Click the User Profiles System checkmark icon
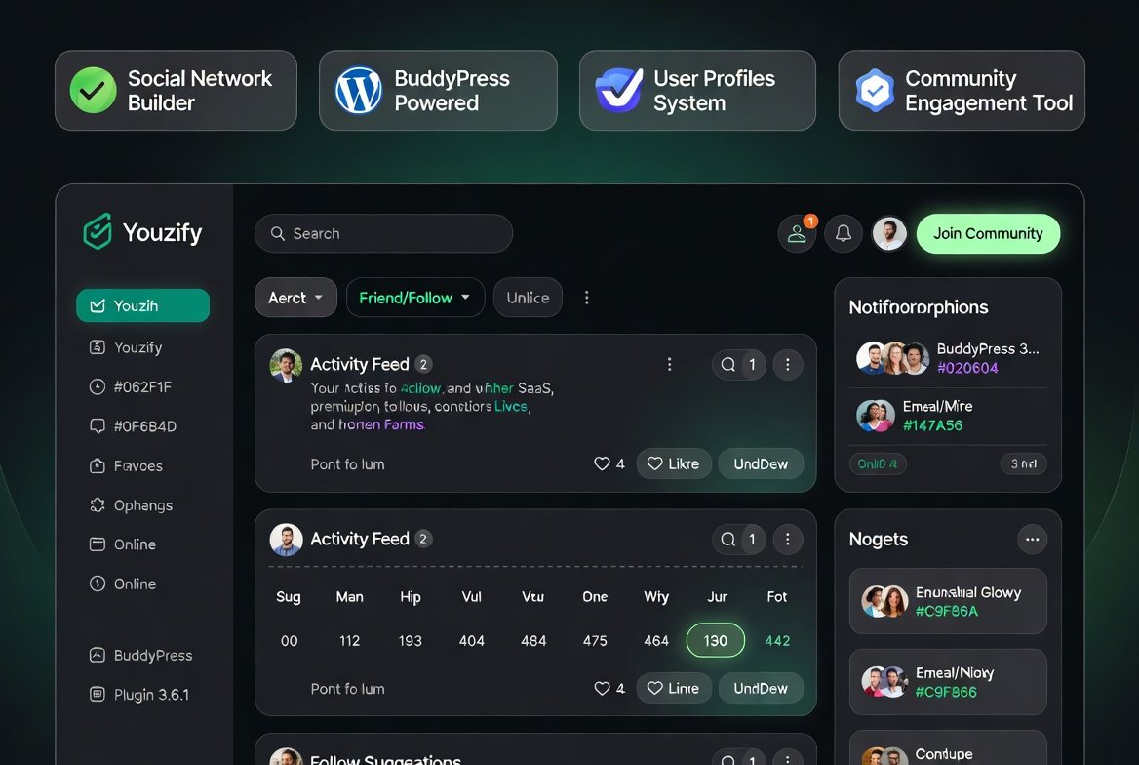 pyautogui.click(x=619, y=90)
